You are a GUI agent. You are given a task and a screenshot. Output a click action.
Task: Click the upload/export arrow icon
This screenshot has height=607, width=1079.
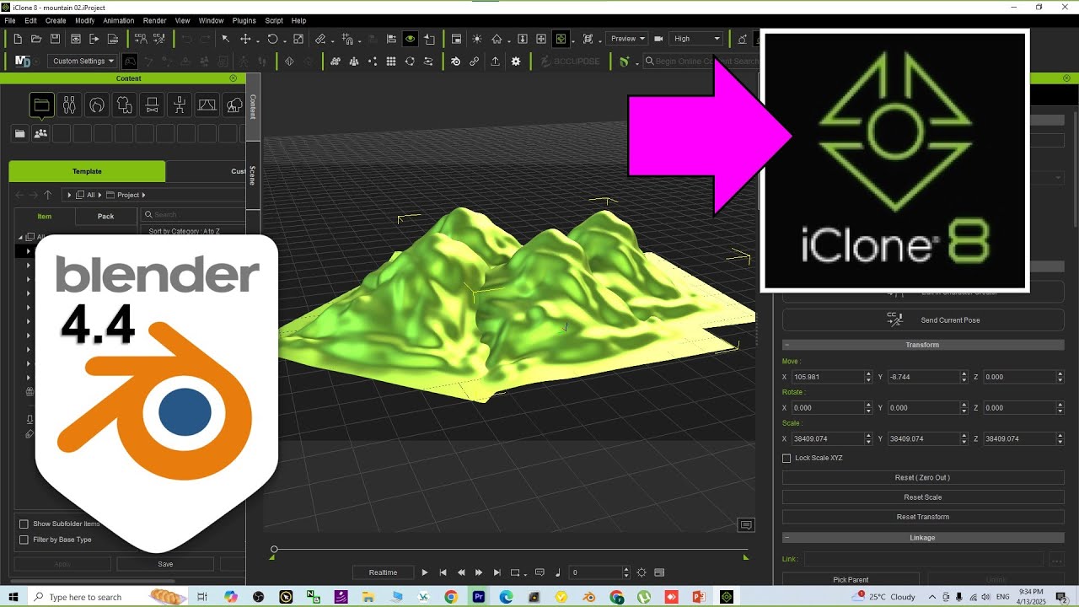tap(495, 62)
